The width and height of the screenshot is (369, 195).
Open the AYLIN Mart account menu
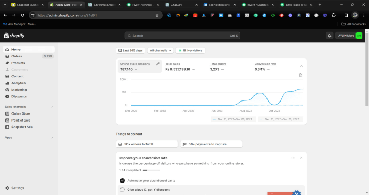[x=349, y=36]
